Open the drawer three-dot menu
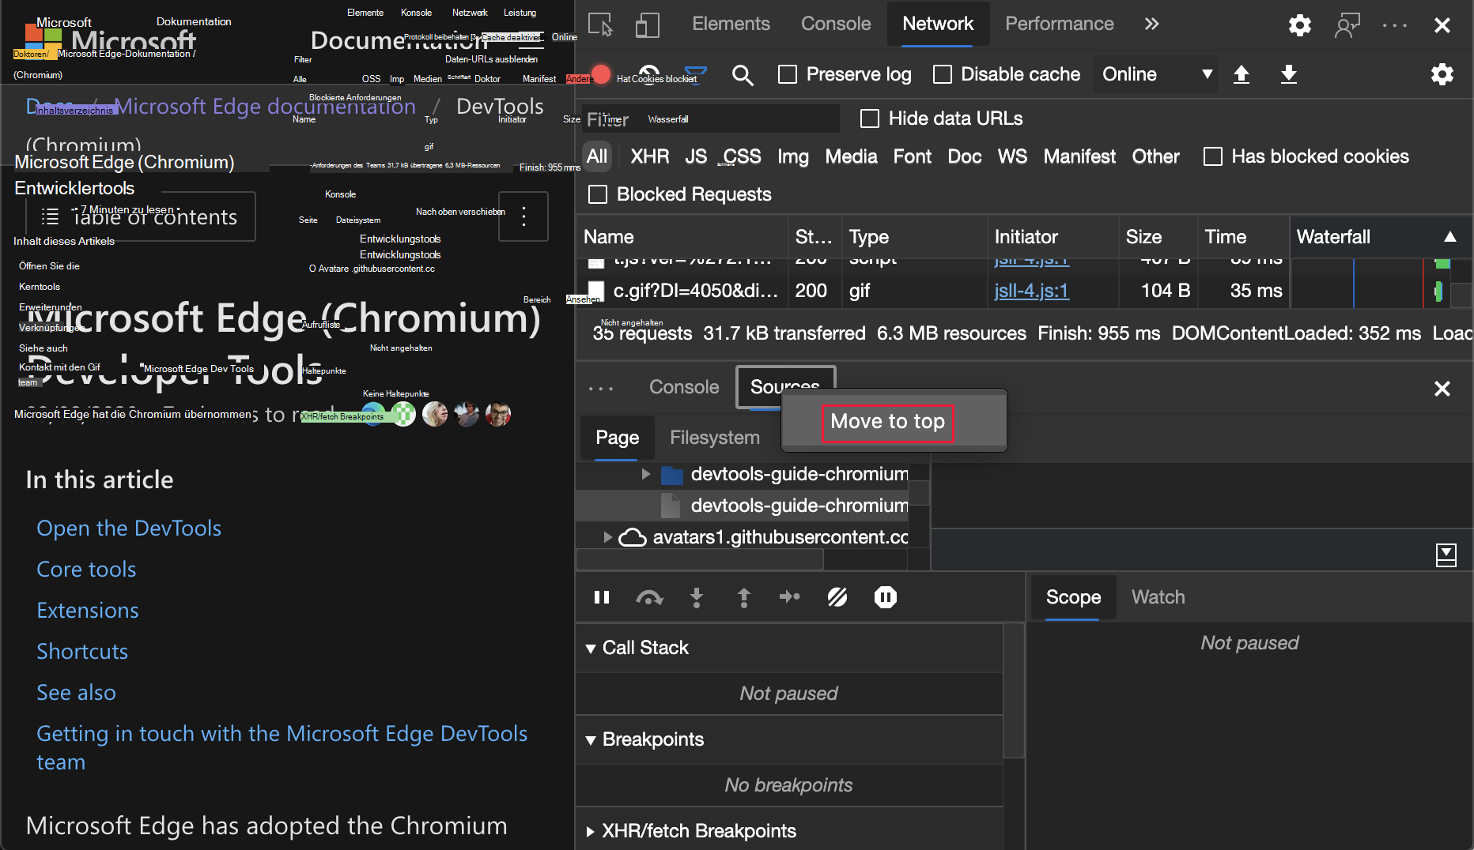This screenshot has height=850, width=1474. pyautogui.click(x=601, y=388)
